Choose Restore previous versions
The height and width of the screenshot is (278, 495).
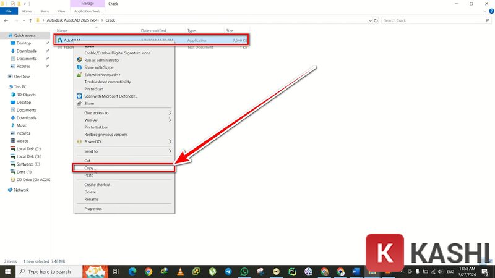click(x=124, y=135)
